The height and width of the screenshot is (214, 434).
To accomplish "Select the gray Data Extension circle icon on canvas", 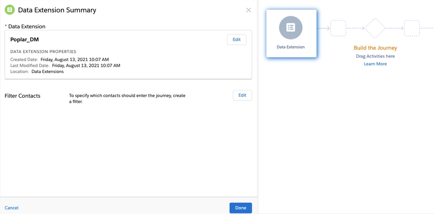I will pos(290,27).
